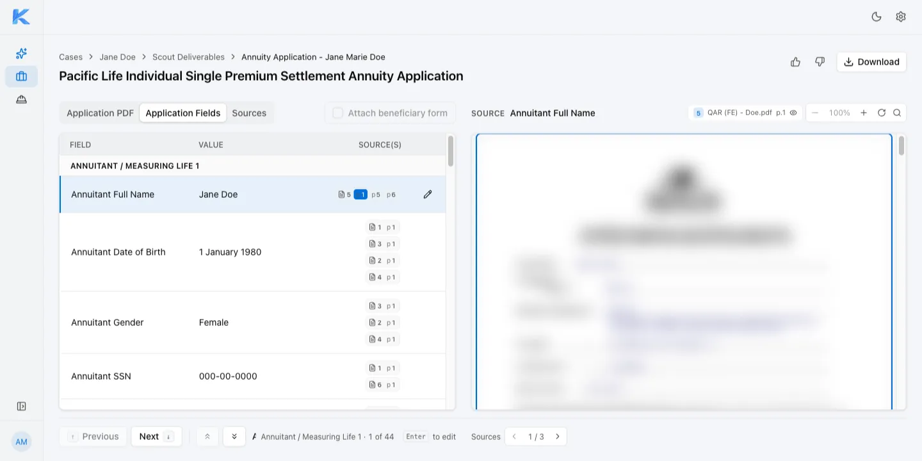
Task: Open document 4 source for Annuitant Gender
Action: (382, 339)
